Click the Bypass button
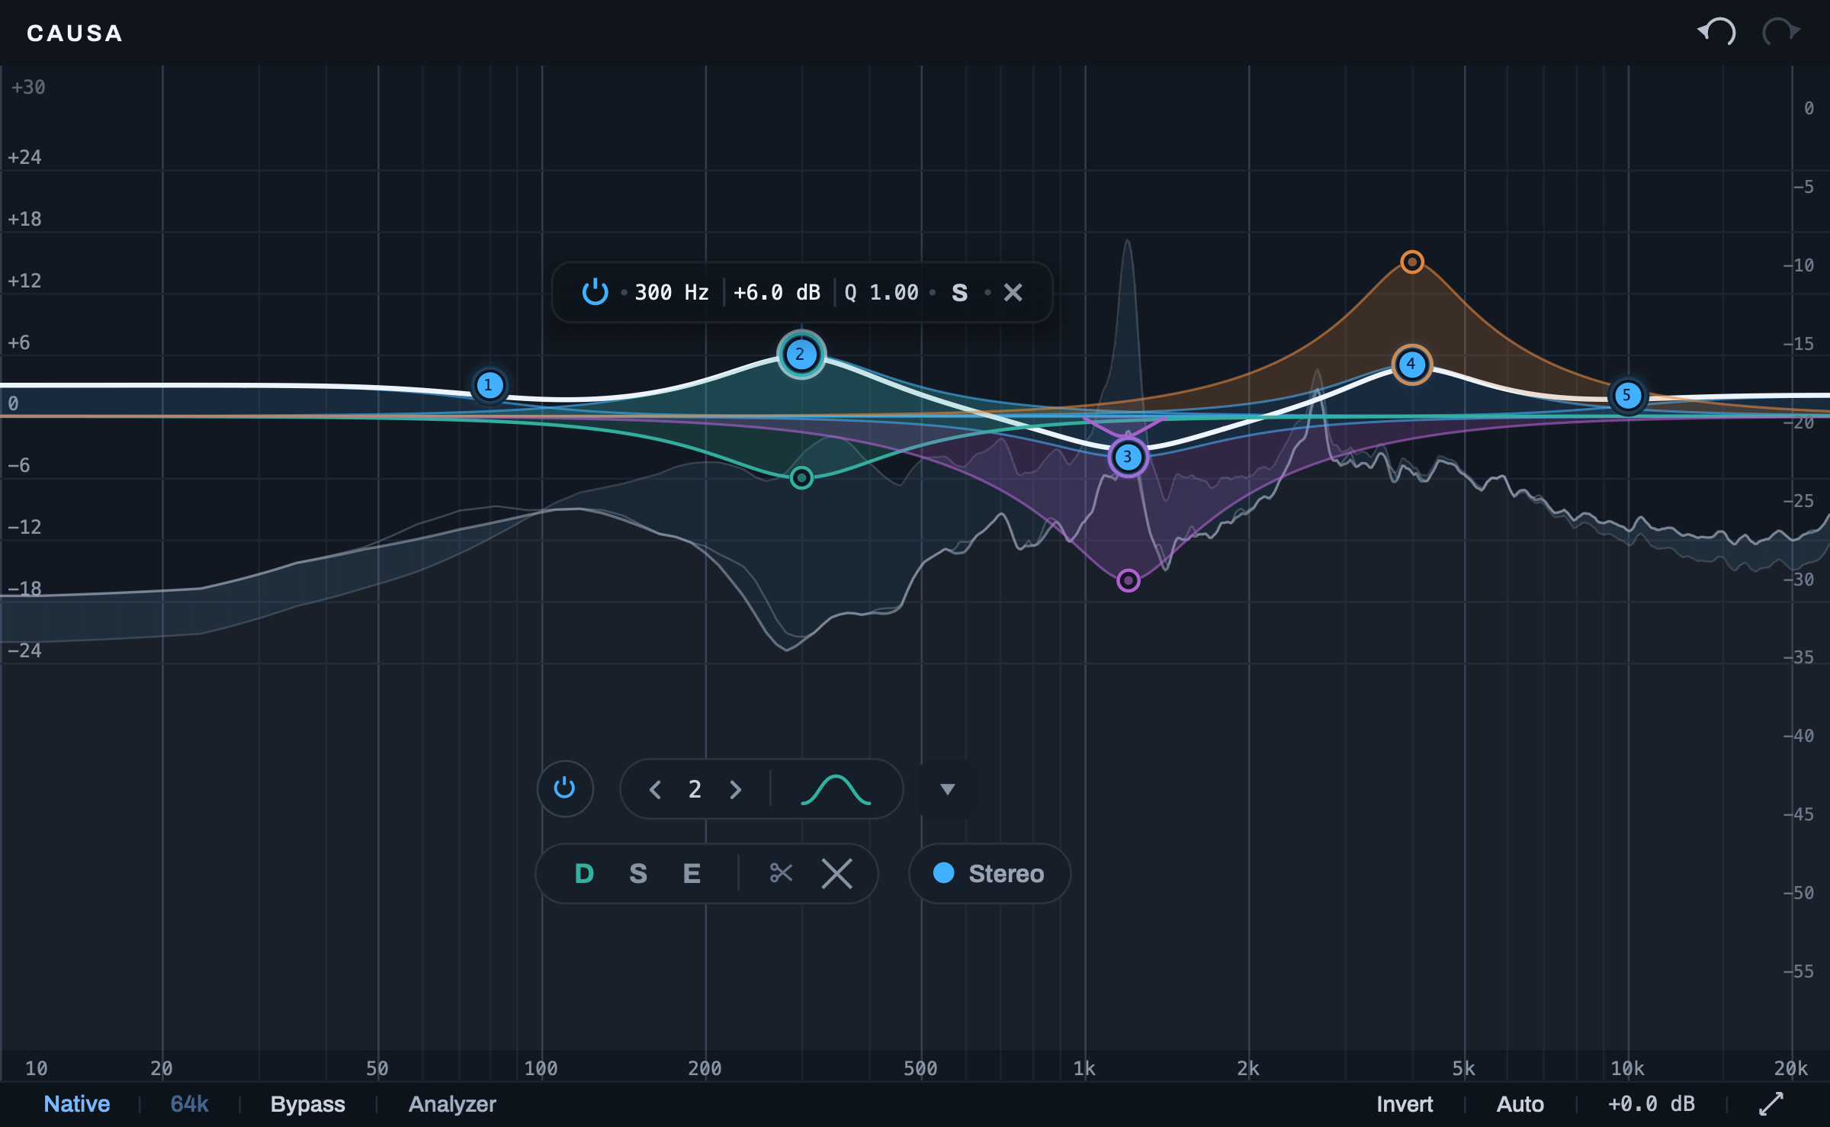 (x=307, y=1104)
